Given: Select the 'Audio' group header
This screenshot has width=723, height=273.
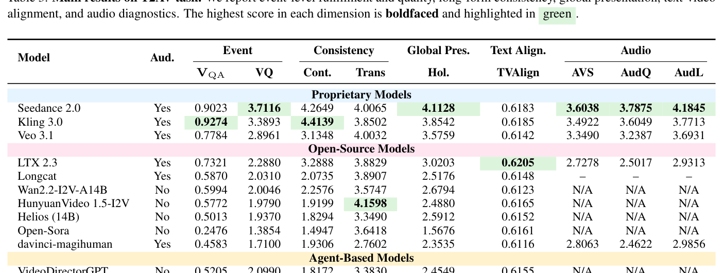Looking at the screenshot, I should point(635,50).
